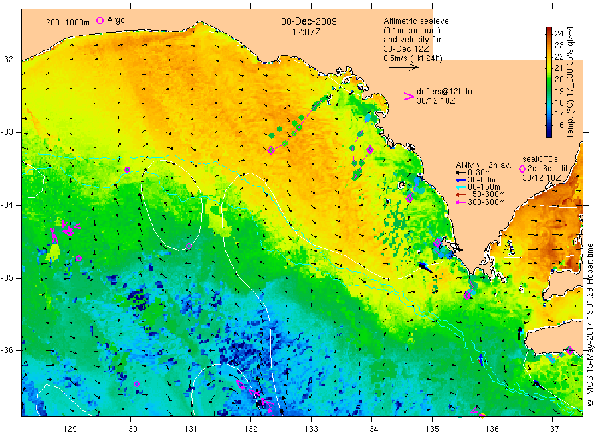Click Argo float marker near 131°E, 34.6°S
This screenshot has height=438, width=598.
(189, 246)
